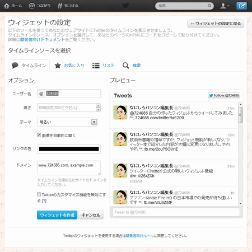
Task: Open the dlvr.it/26xZXh link
Action: [x=142, y=176]
